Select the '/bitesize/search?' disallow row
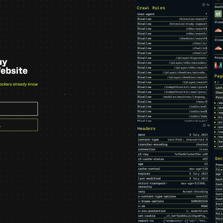The width and height of the screenshot is (223, 223). 172,19
